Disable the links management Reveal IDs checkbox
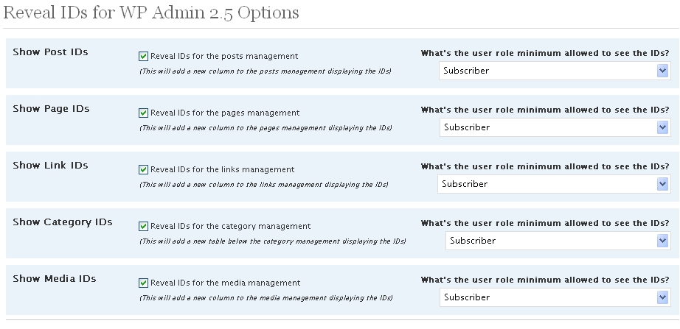Viewport: 680px width, 329px height. [143, 169]
